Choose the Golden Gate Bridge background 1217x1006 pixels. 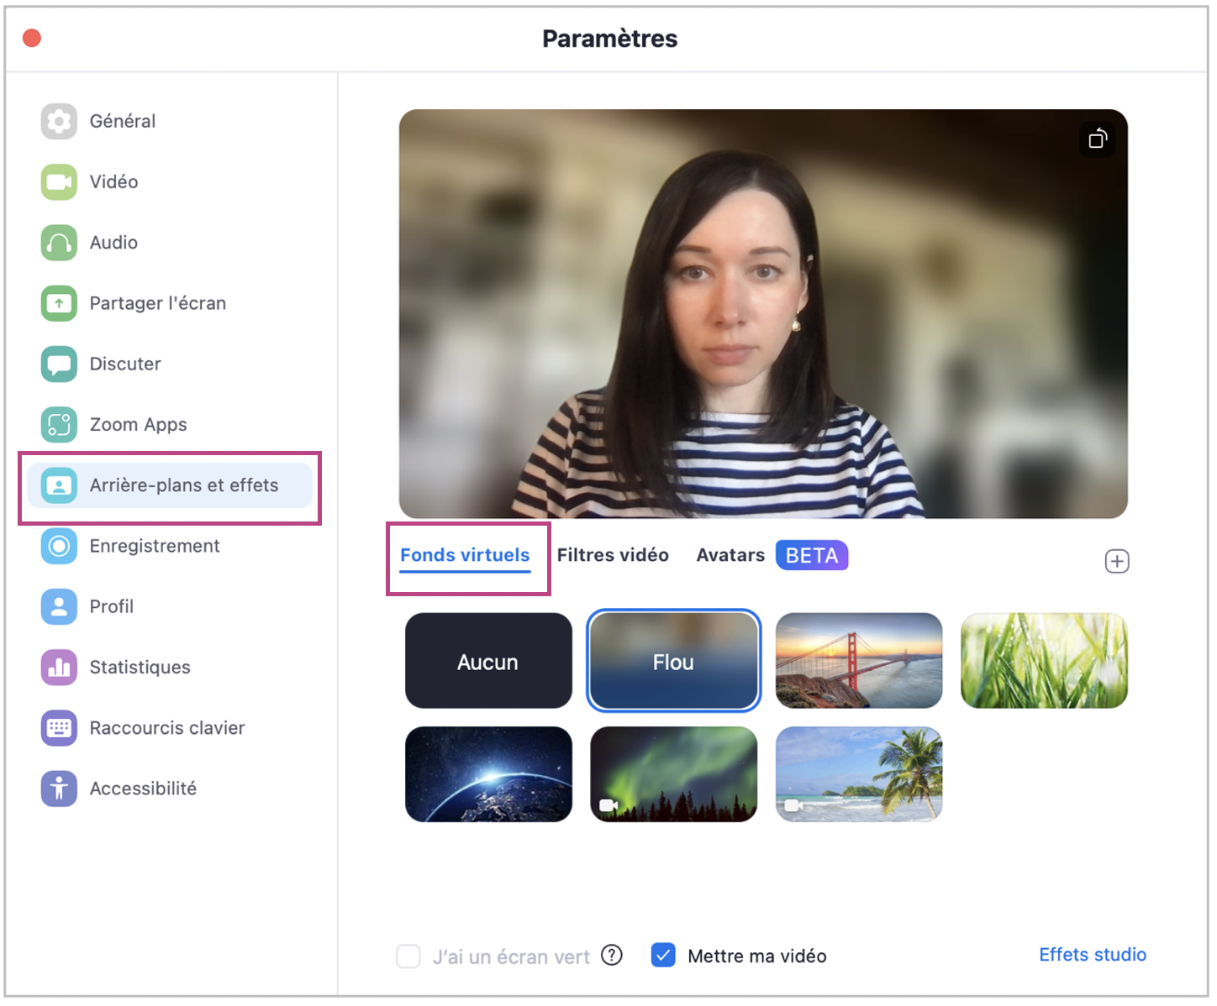pyautogui.click(x=858, y=661)
